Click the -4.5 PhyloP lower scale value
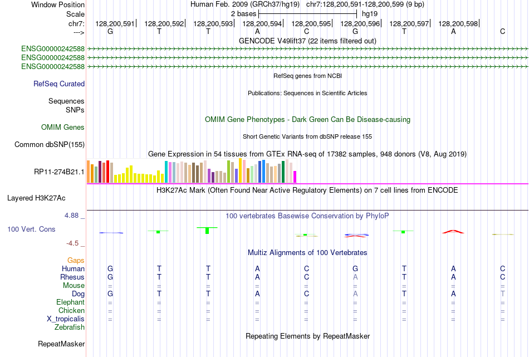The width and height of the screenshot is (529, 357). click(72, 243)
